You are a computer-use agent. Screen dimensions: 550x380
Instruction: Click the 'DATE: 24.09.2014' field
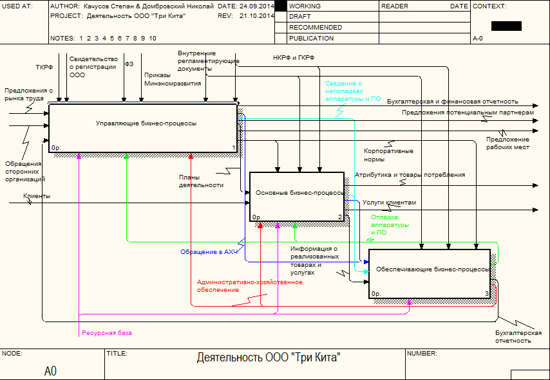pyautogui.click(x=246, y=6)
